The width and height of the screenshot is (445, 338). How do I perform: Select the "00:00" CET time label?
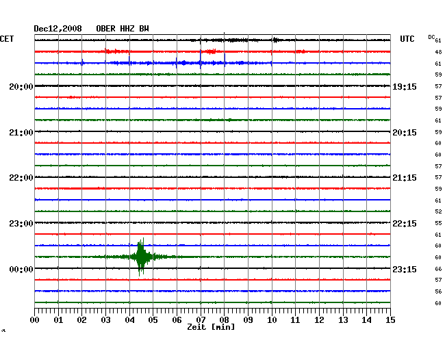tap(21, 269)
